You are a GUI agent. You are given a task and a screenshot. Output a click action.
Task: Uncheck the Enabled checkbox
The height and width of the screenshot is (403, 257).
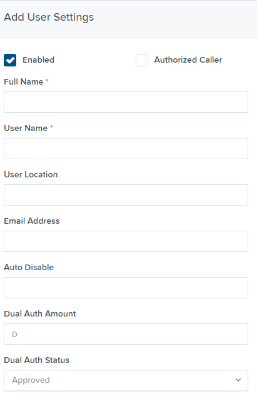pyautogui.click(x=10, y=60)
